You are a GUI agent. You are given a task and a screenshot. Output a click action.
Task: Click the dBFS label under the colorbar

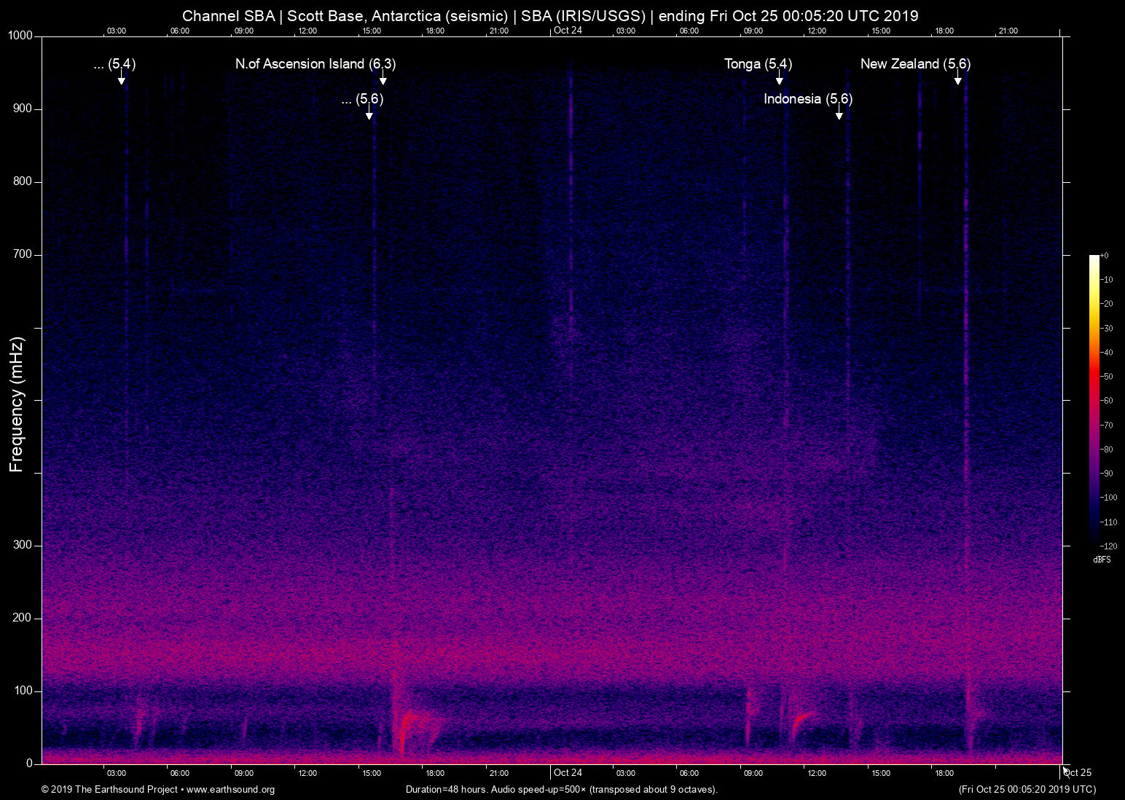1102,560
